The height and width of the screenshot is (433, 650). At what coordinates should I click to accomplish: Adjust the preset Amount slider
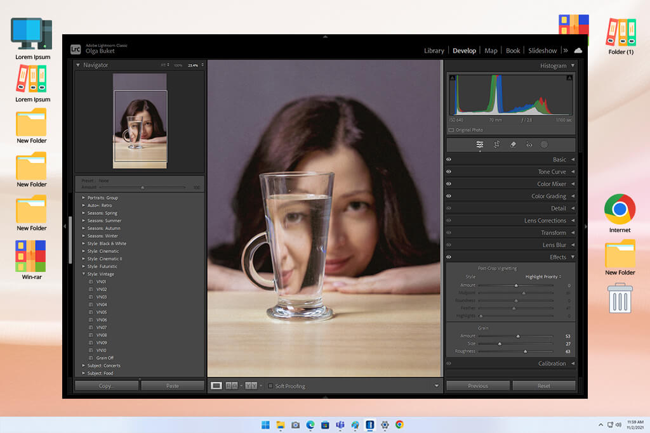143,188
